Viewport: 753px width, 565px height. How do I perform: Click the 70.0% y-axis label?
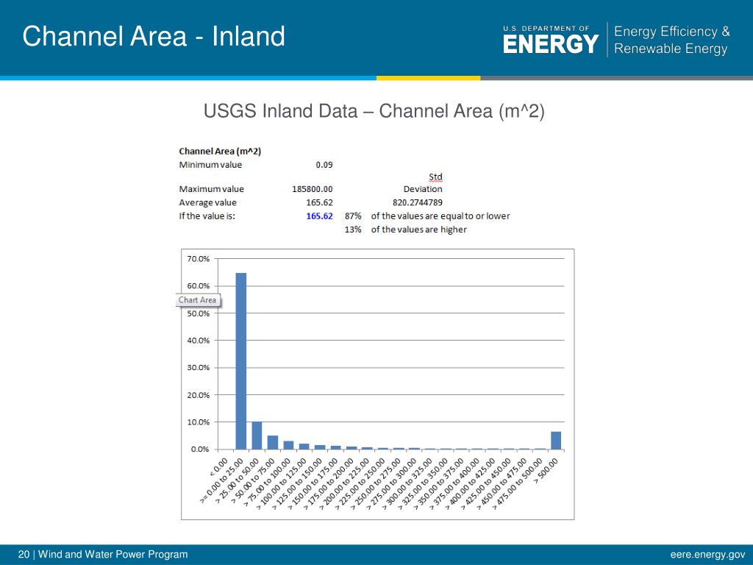point(199,259)
